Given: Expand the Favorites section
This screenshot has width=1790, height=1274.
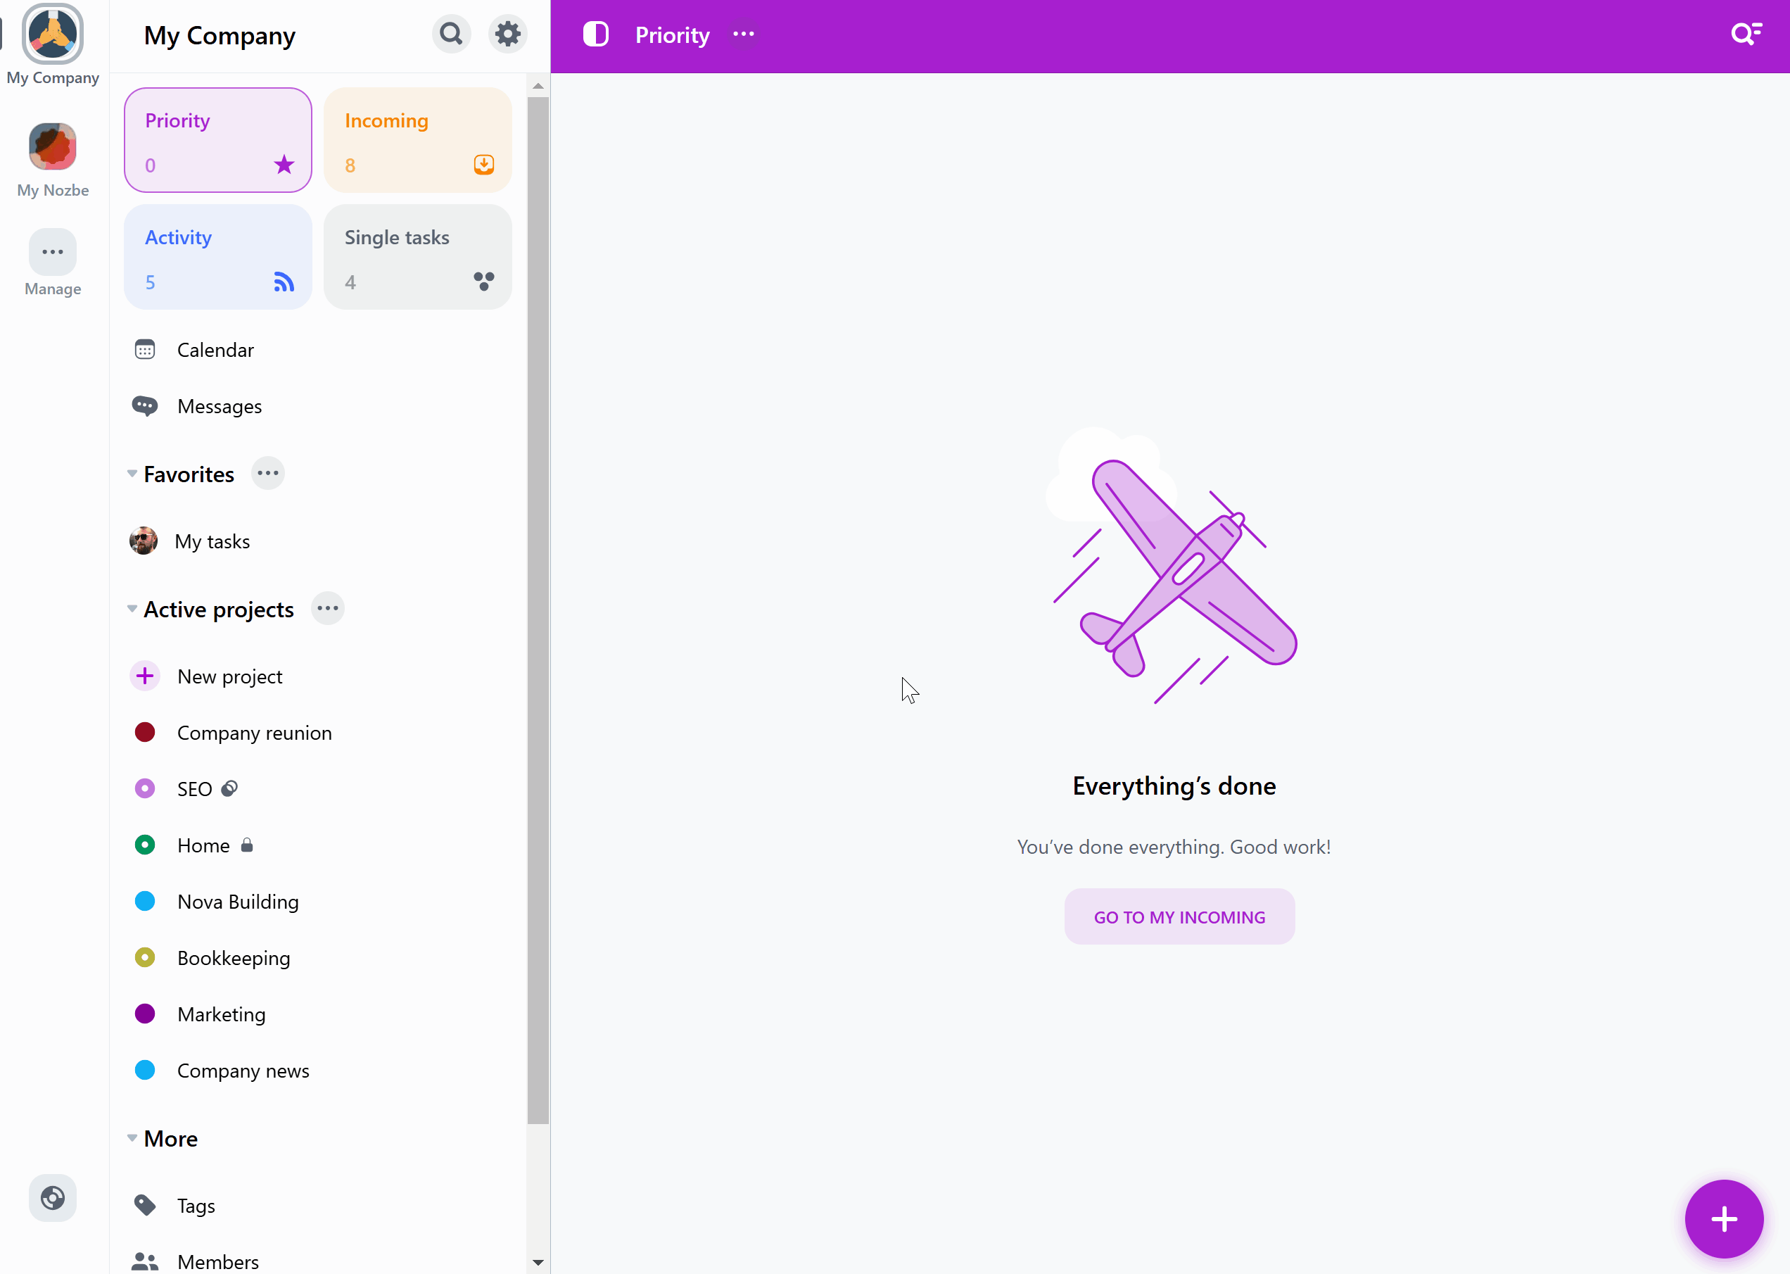Looking at the screenshot, I should tap(132, 473).
